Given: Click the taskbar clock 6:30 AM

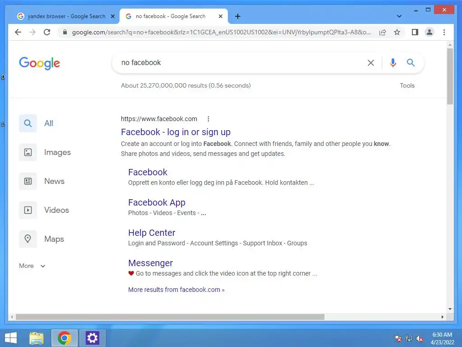Looking at the screenshot, I should pos(442,335).
